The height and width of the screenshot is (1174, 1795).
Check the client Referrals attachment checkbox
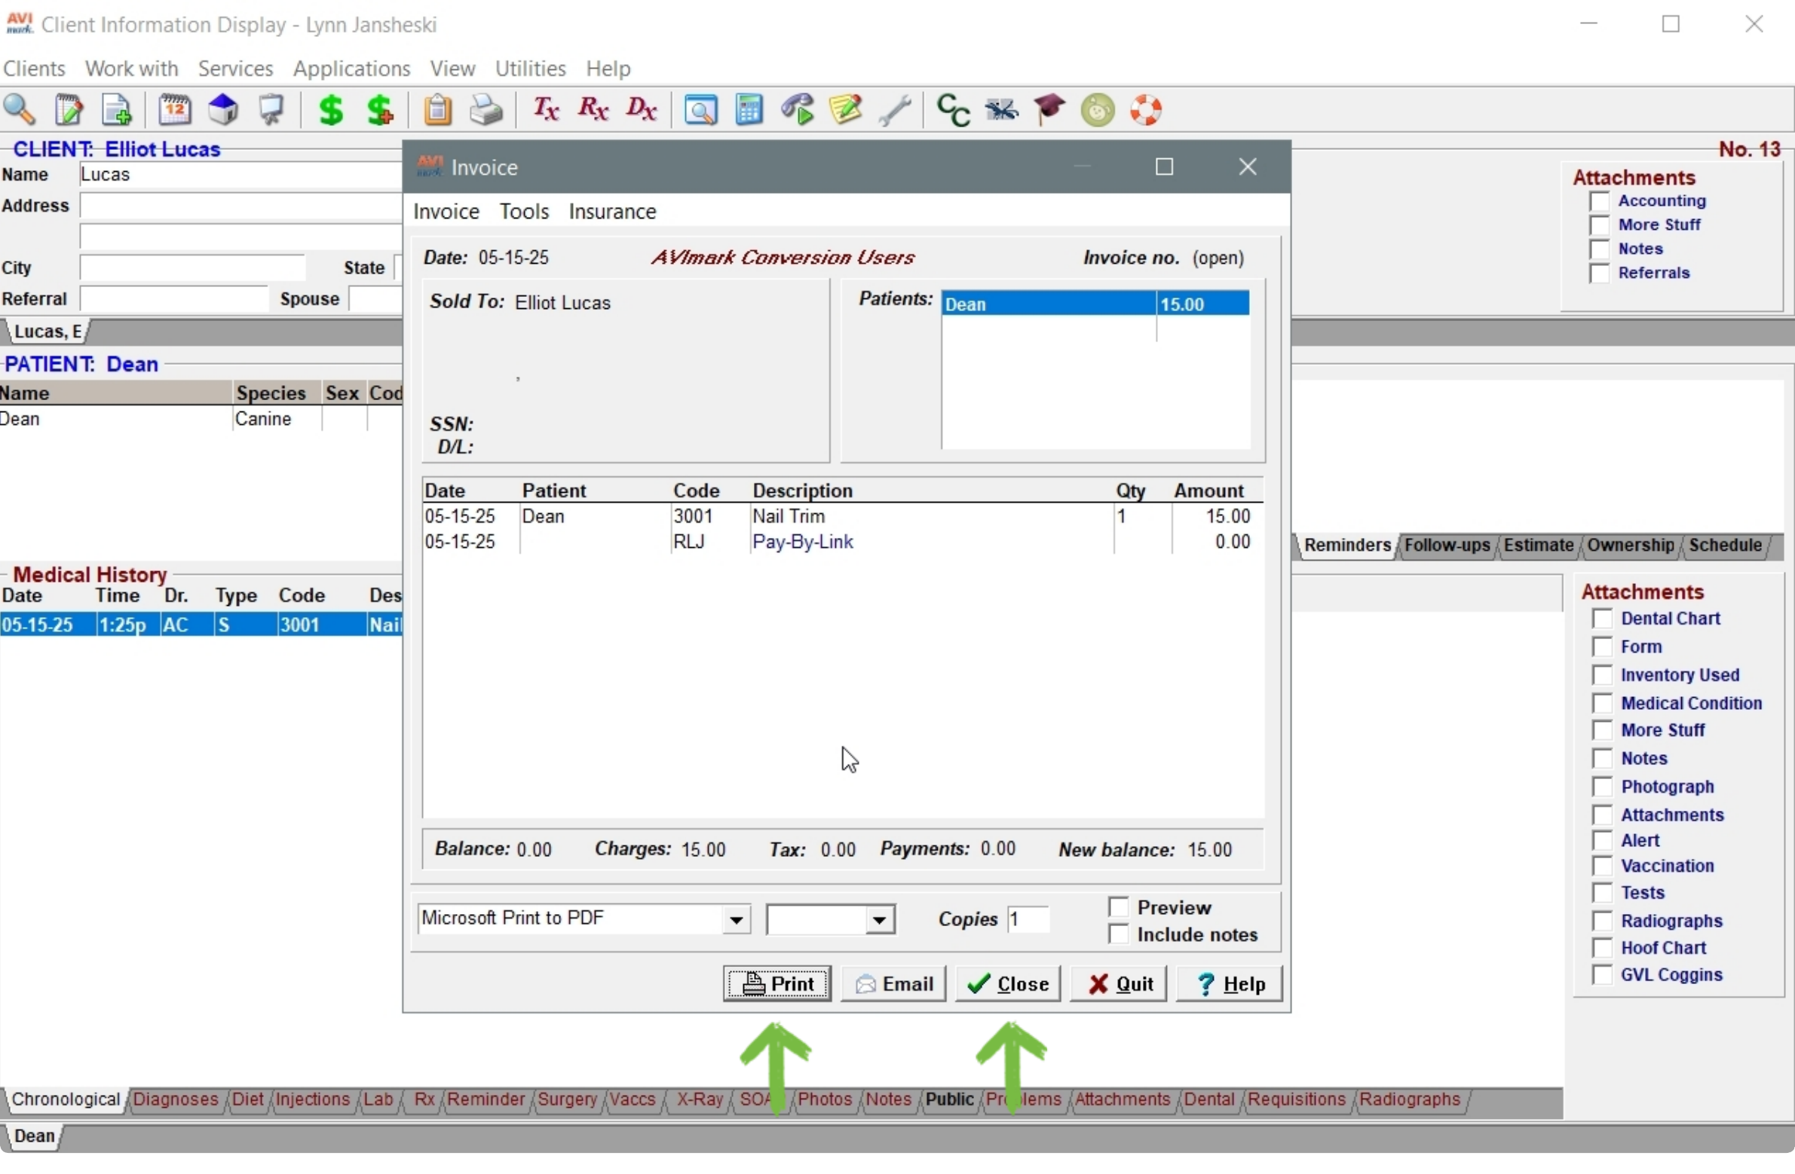coord(1599,274)
